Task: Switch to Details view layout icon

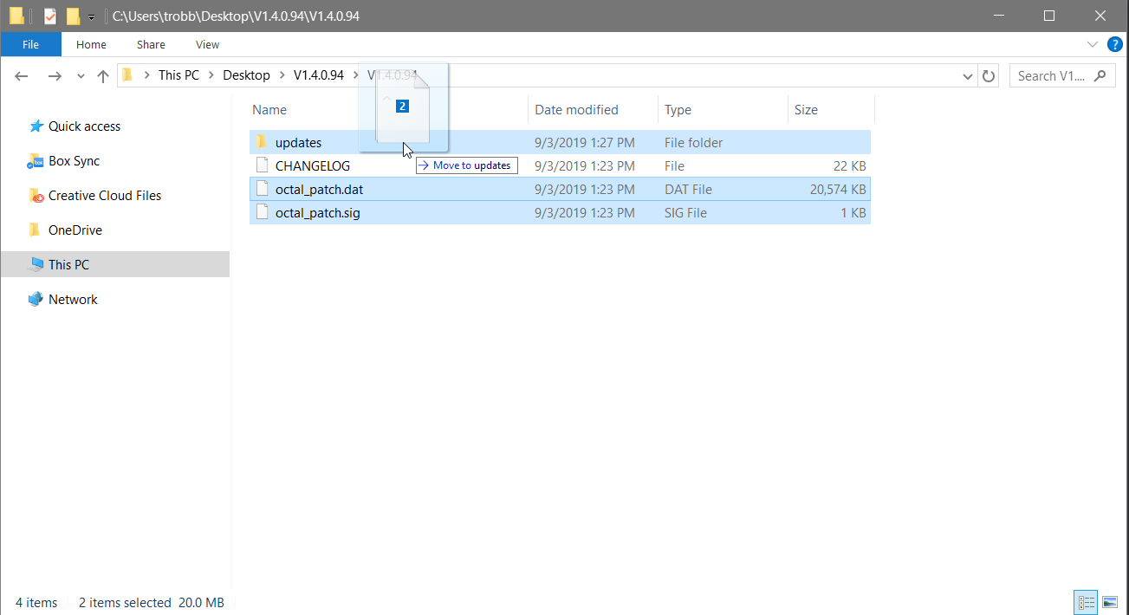Action: click(x=1086, y=602)
